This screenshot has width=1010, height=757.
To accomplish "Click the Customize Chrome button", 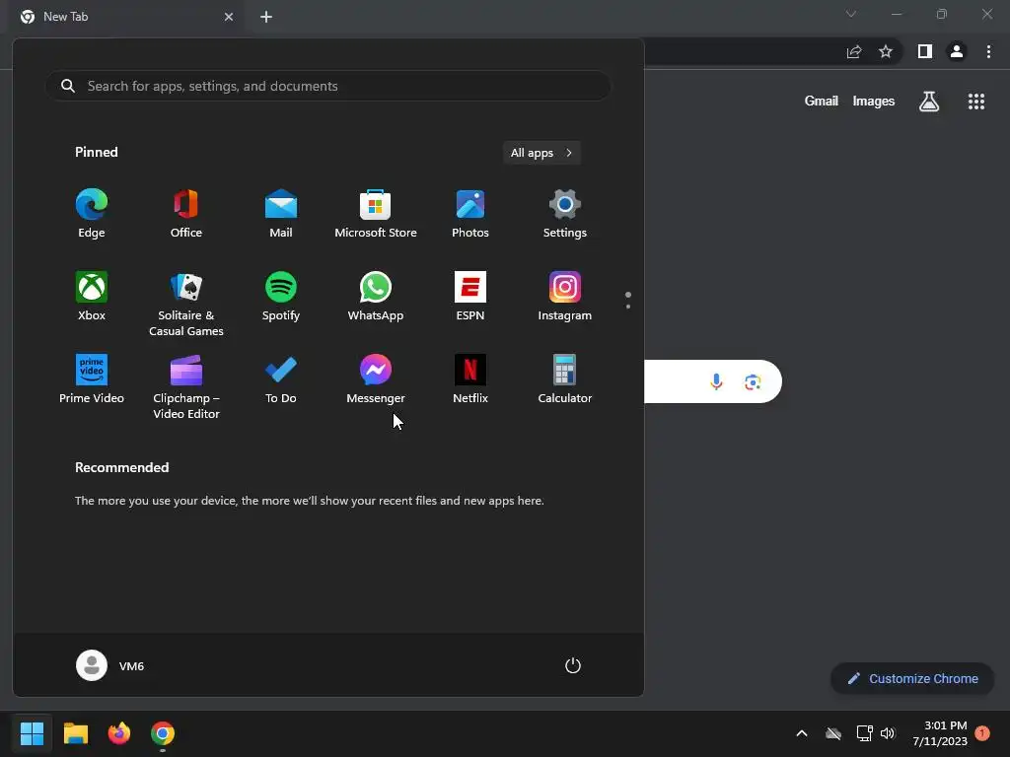I will coord(912,678).
